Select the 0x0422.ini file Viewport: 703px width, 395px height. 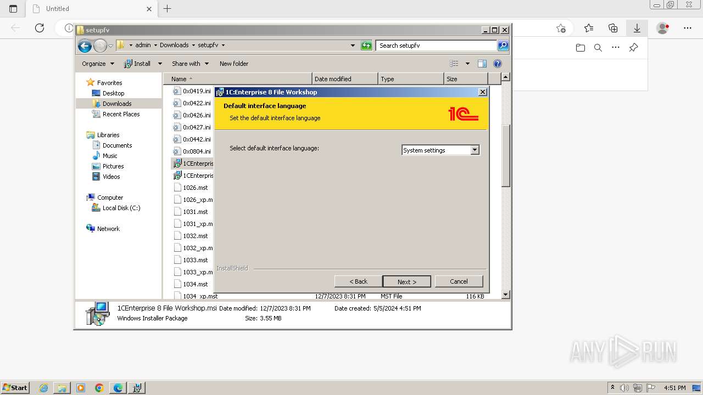192,103
